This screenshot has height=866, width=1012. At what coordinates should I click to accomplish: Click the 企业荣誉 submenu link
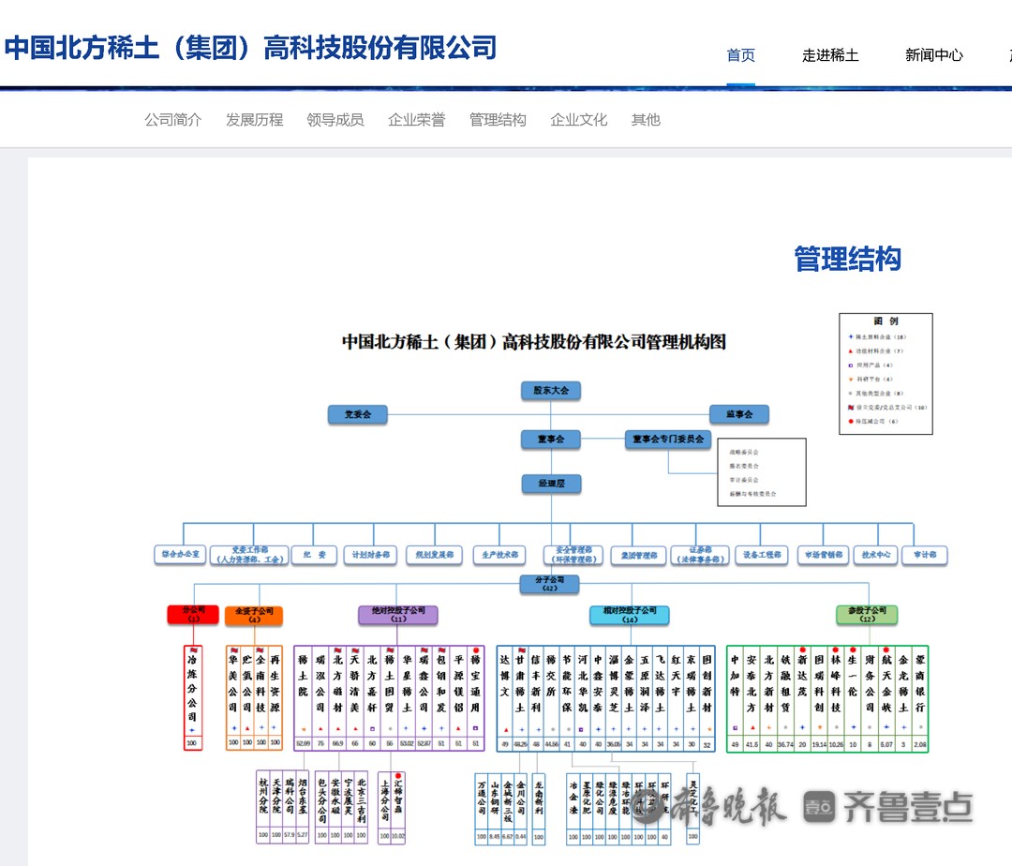pyautogui.click(x=417, y=120)
